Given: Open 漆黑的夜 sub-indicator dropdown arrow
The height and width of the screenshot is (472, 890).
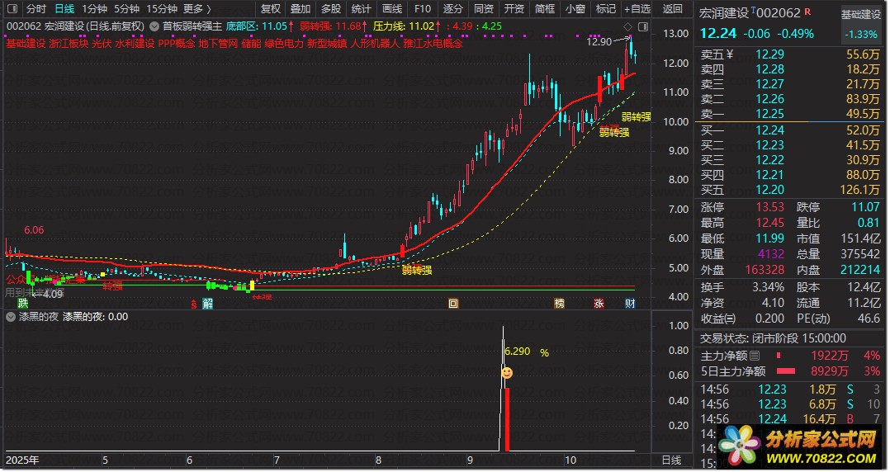Looking at the screenshot, I should point(10,317).
